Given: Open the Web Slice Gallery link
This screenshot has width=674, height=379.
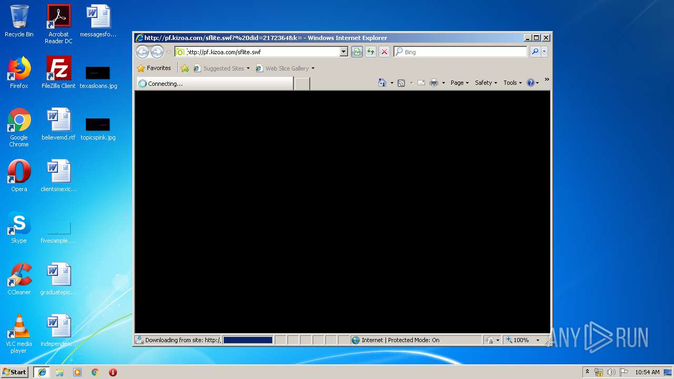Looking at the screenshot, I should coord(282,68).
